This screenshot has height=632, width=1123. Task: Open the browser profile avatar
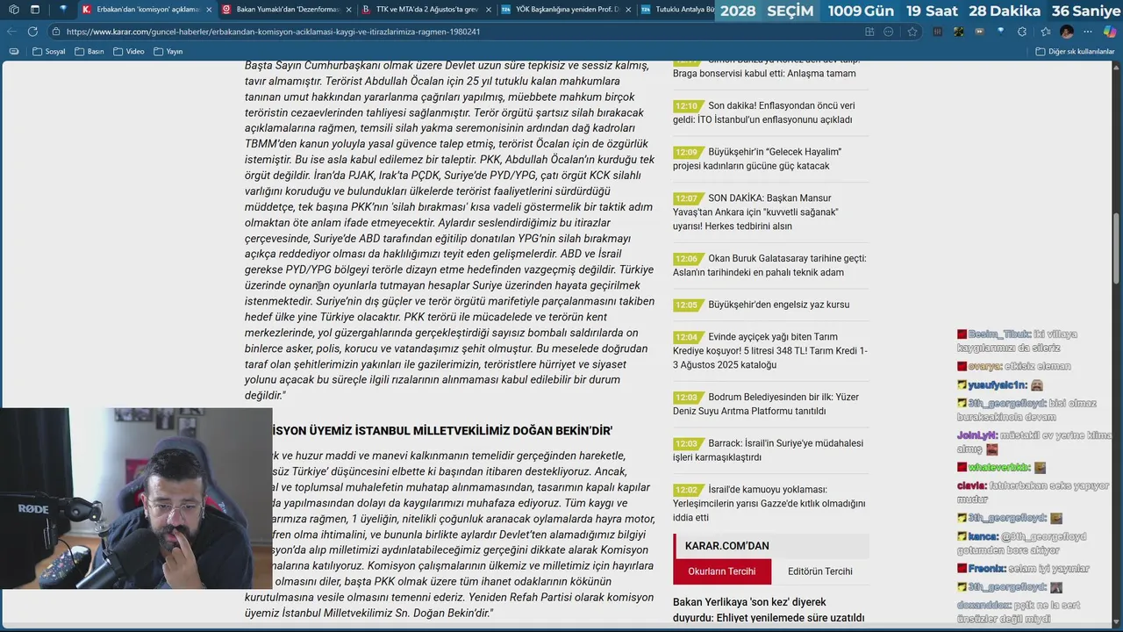1067,32
